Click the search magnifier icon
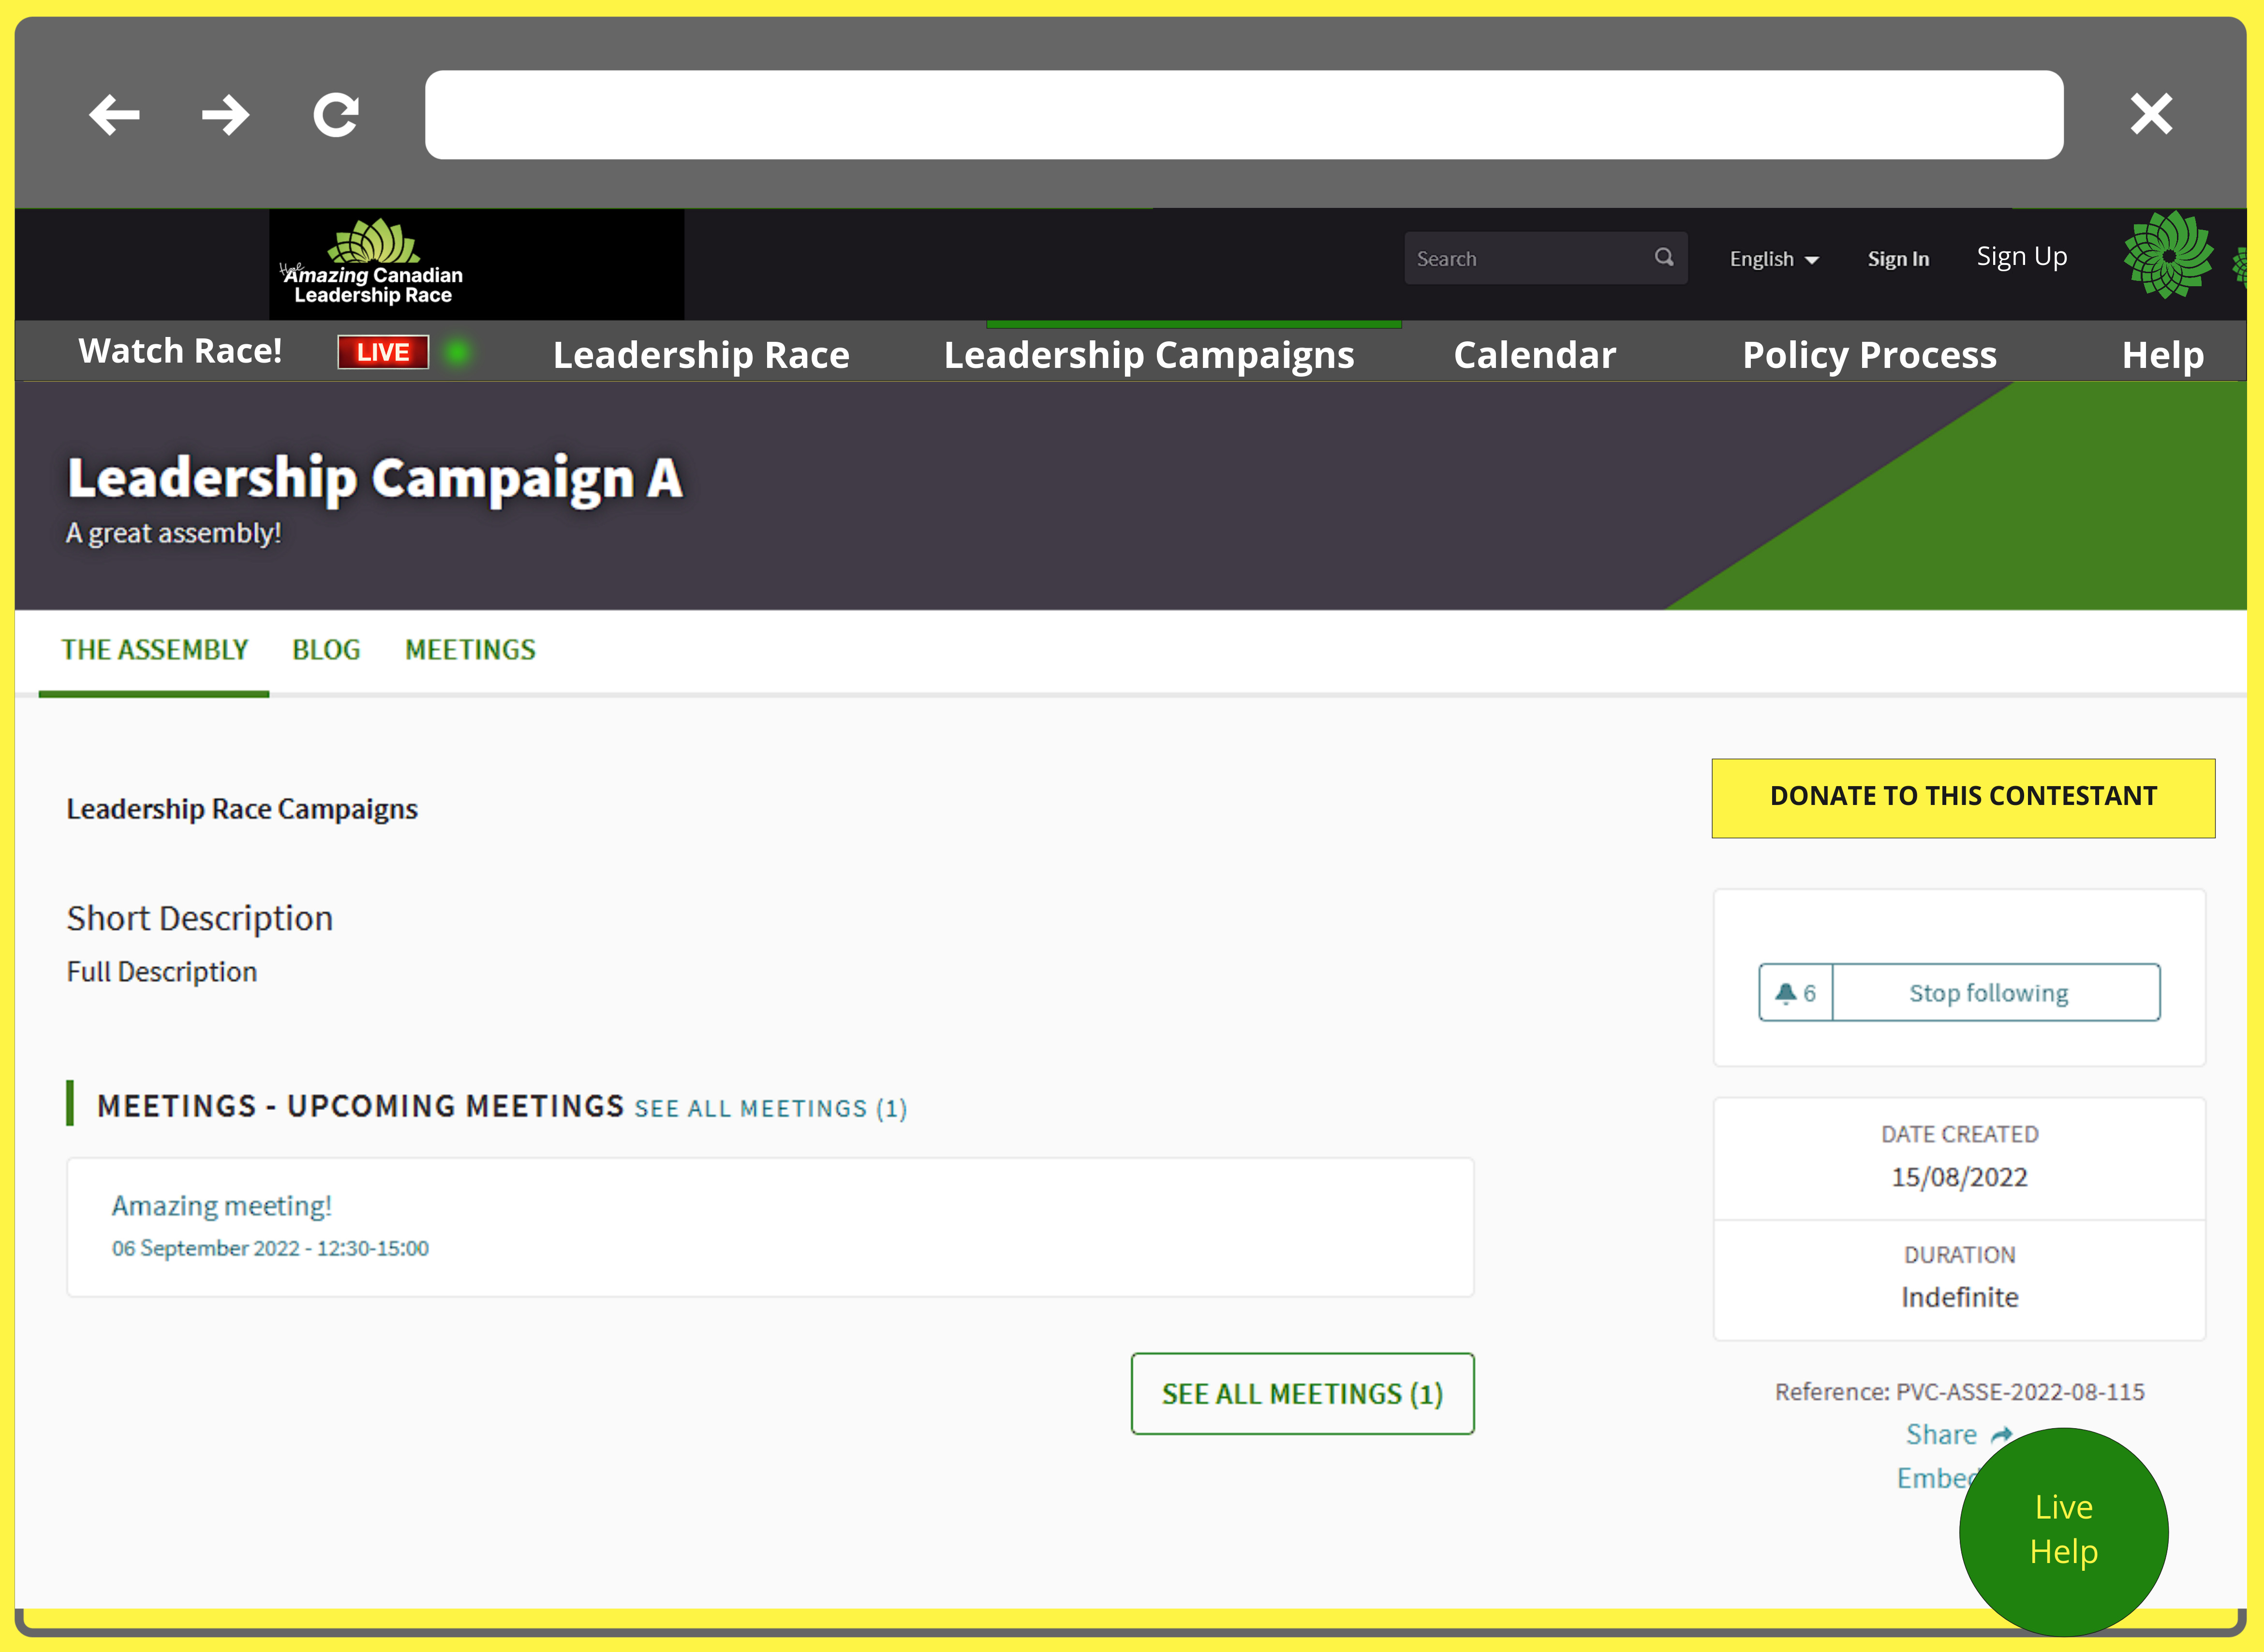The width and height of the screenshot is (2264, 1652). (1663, 258)
